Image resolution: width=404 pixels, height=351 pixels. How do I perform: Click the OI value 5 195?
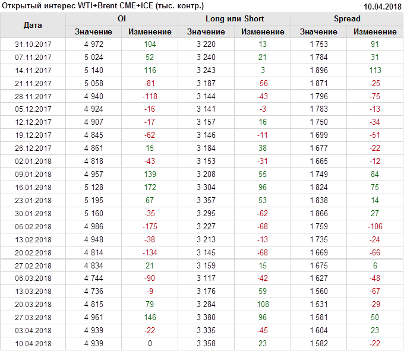pyautogui.click(x=93, y=200)
